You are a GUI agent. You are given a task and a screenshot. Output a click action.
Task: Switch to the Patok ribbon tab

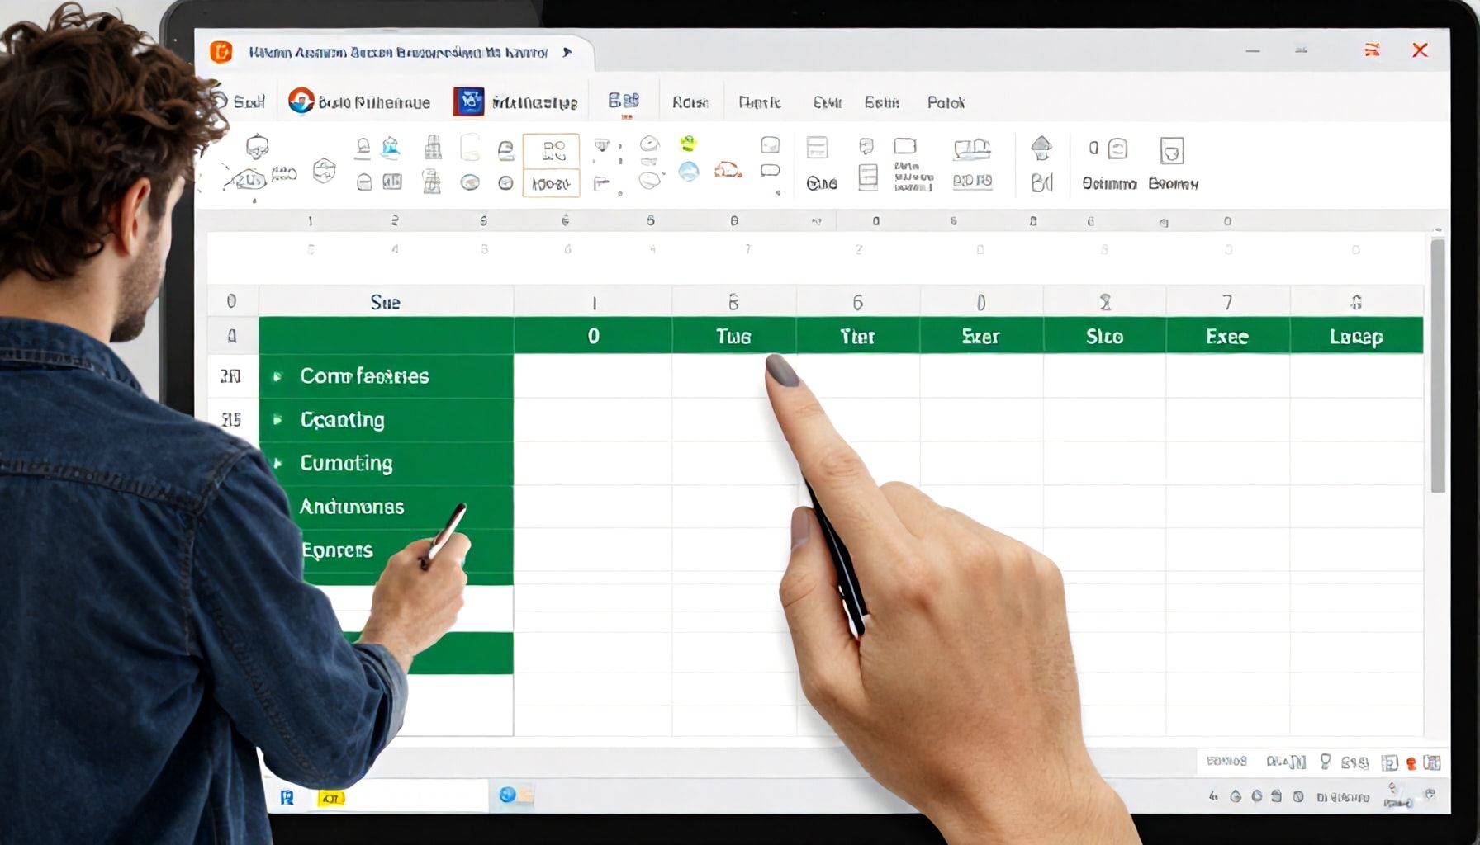[948, 102]
